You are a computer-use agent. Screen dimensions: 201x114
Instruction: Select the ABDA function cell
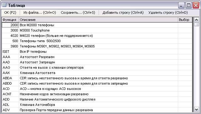[x=10, y=78]
